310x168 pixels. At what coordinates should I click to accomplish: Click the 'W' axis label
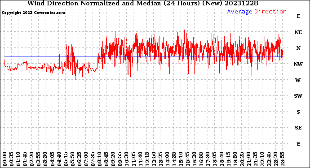[298, 80]
